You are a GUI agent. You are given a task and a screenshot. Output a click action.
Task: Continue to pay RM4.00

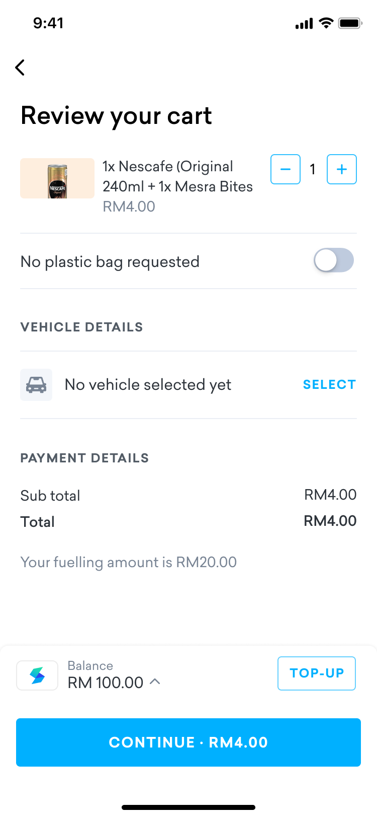click(x=189, y=742)
